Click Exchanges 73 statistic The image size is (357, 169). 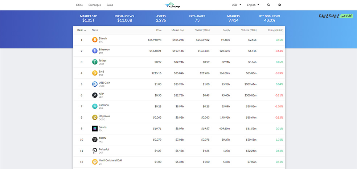coord(197,18)
